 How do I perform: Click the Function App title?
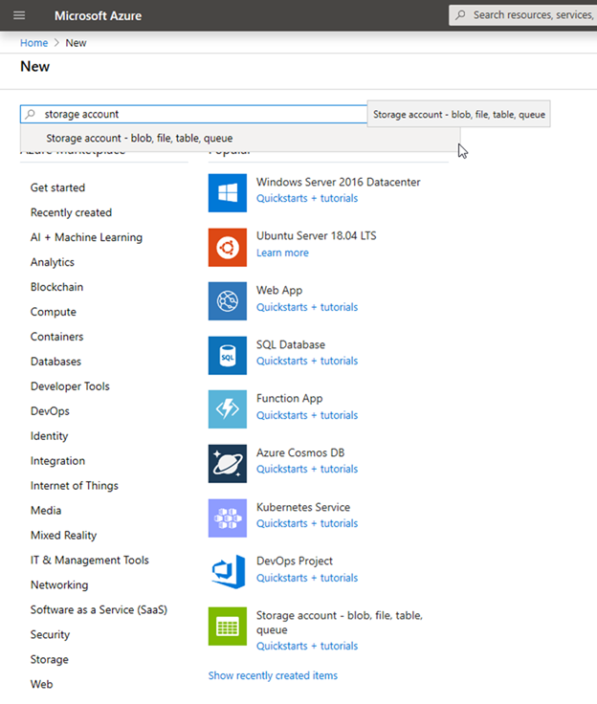click(289, 399)
